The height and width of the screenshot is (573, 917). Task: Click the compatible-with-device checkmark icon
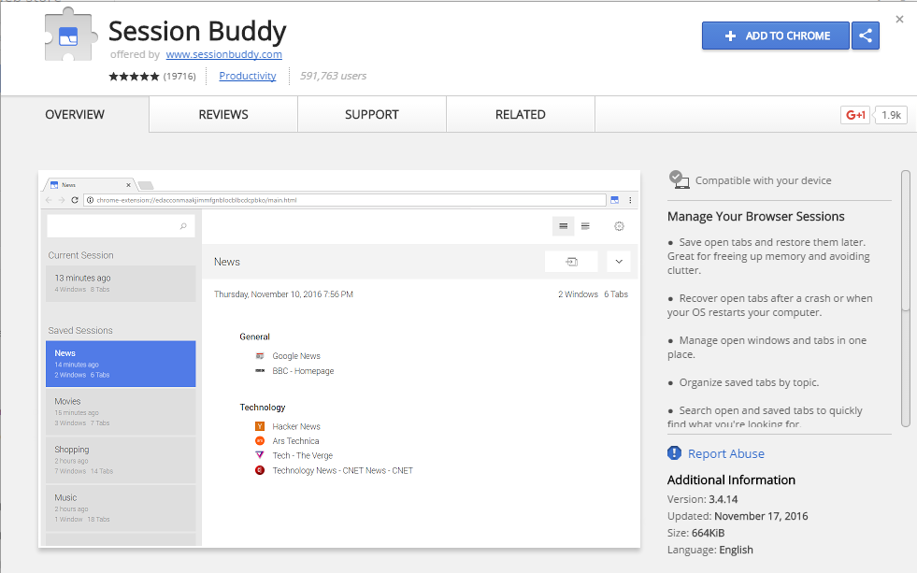click(x=679, y=179)
